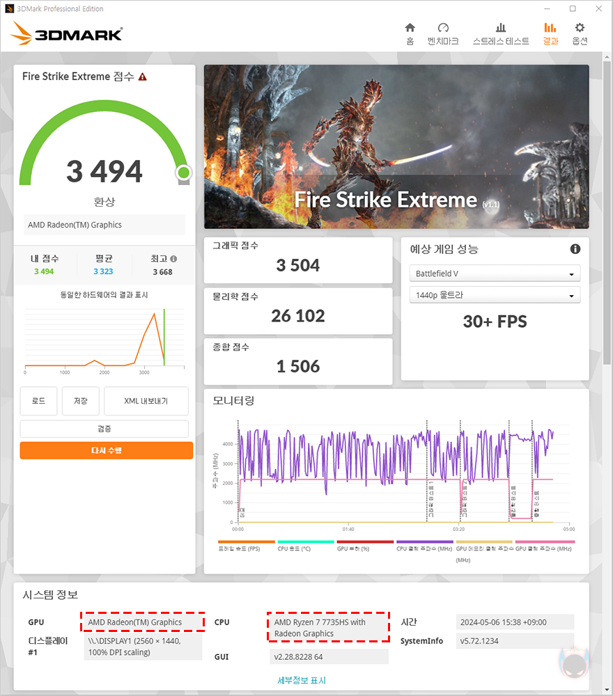The width and height of the screenshot is (613, 696).
Task: Click the CPU temperature green legend swatch
Action: (x=306, y=542)
